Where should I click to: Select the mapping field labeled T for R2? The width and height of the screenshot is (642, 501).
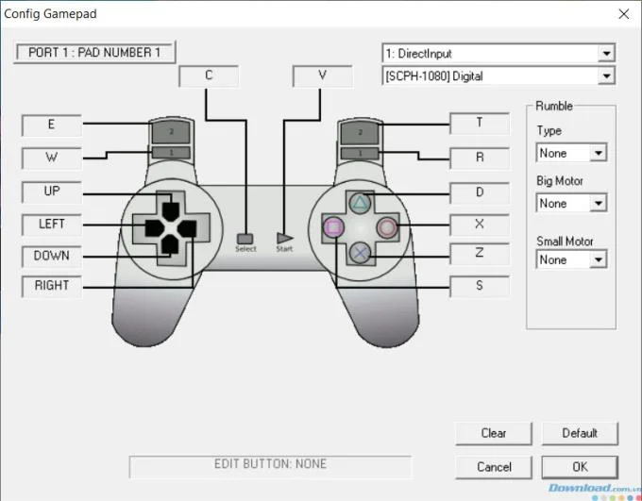pos(480,124)
